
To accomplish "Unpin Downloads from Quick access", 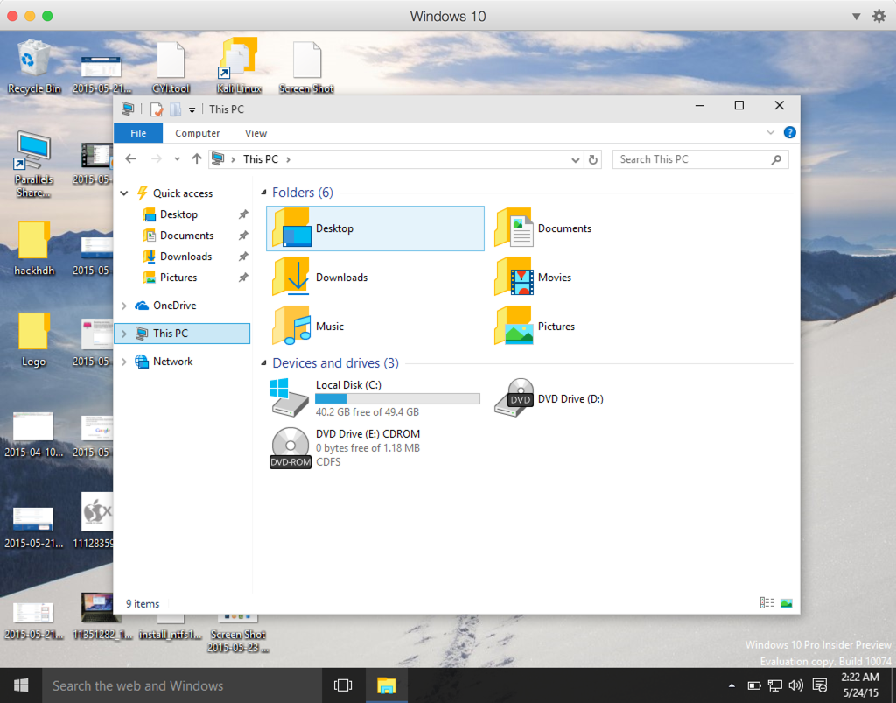I will pyautogui.click(x=243, y=257).
